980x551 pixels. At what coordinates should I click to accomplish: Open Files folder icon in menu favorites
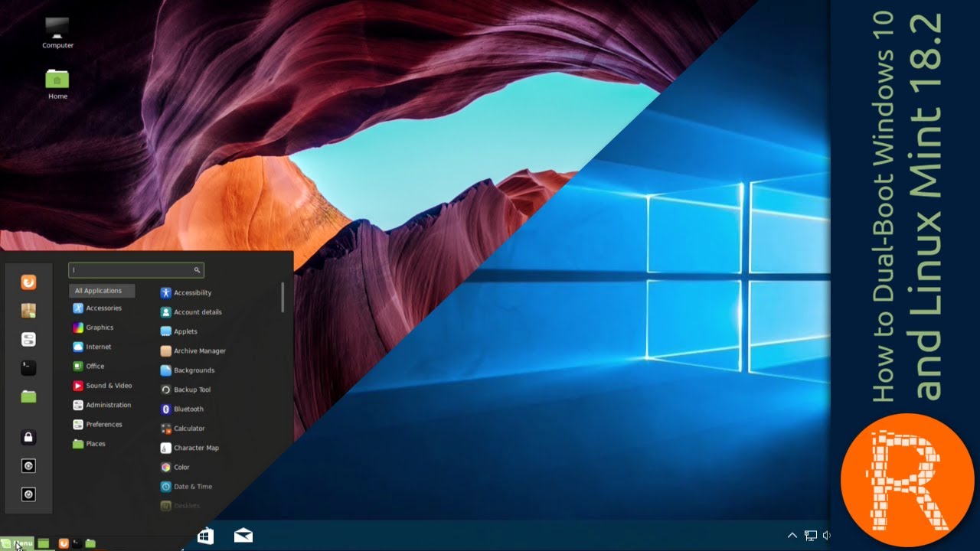tap(28, 396)
